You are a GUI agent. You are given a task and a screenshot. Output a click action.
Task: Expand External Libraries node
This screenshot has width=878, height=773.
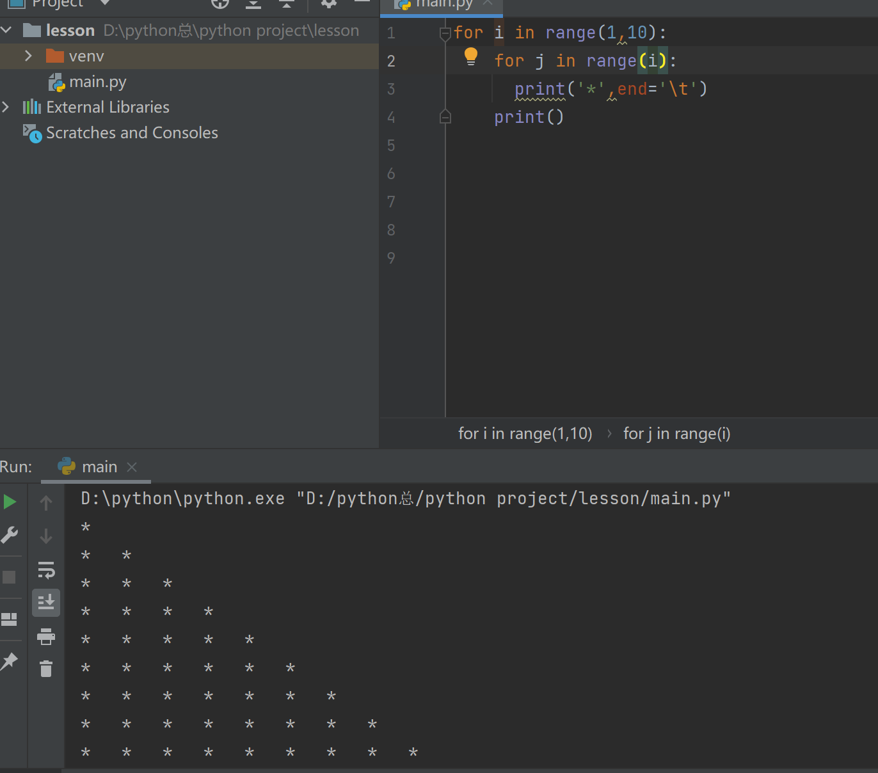[6, 107]
